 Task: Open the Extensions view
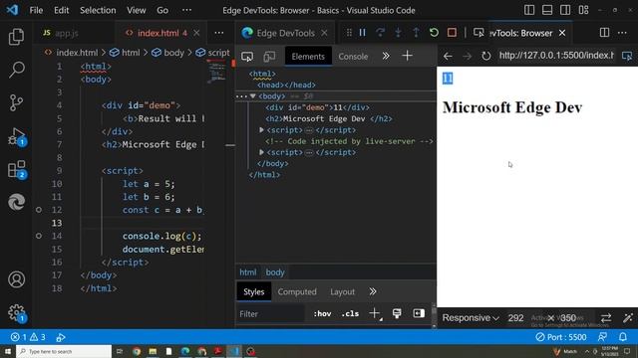(16, 169)
